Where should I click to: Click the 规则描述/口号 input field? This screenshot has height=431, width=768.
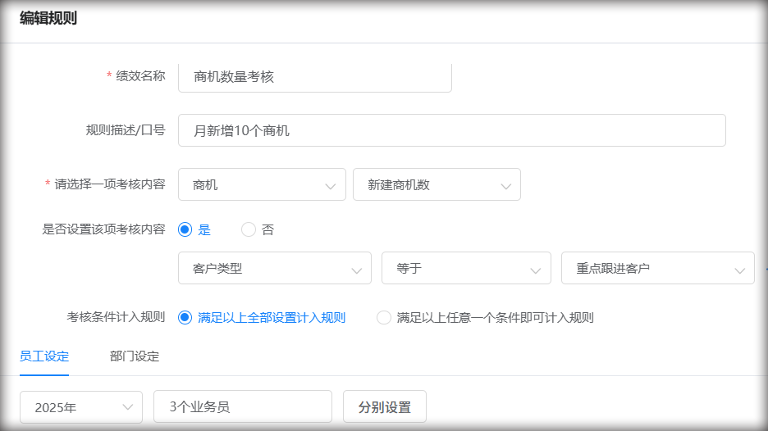(451, 130)
